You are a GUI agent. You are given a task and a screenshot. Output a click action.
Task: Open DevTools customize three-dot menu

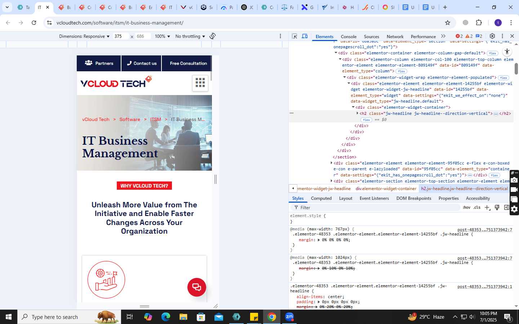502,36
